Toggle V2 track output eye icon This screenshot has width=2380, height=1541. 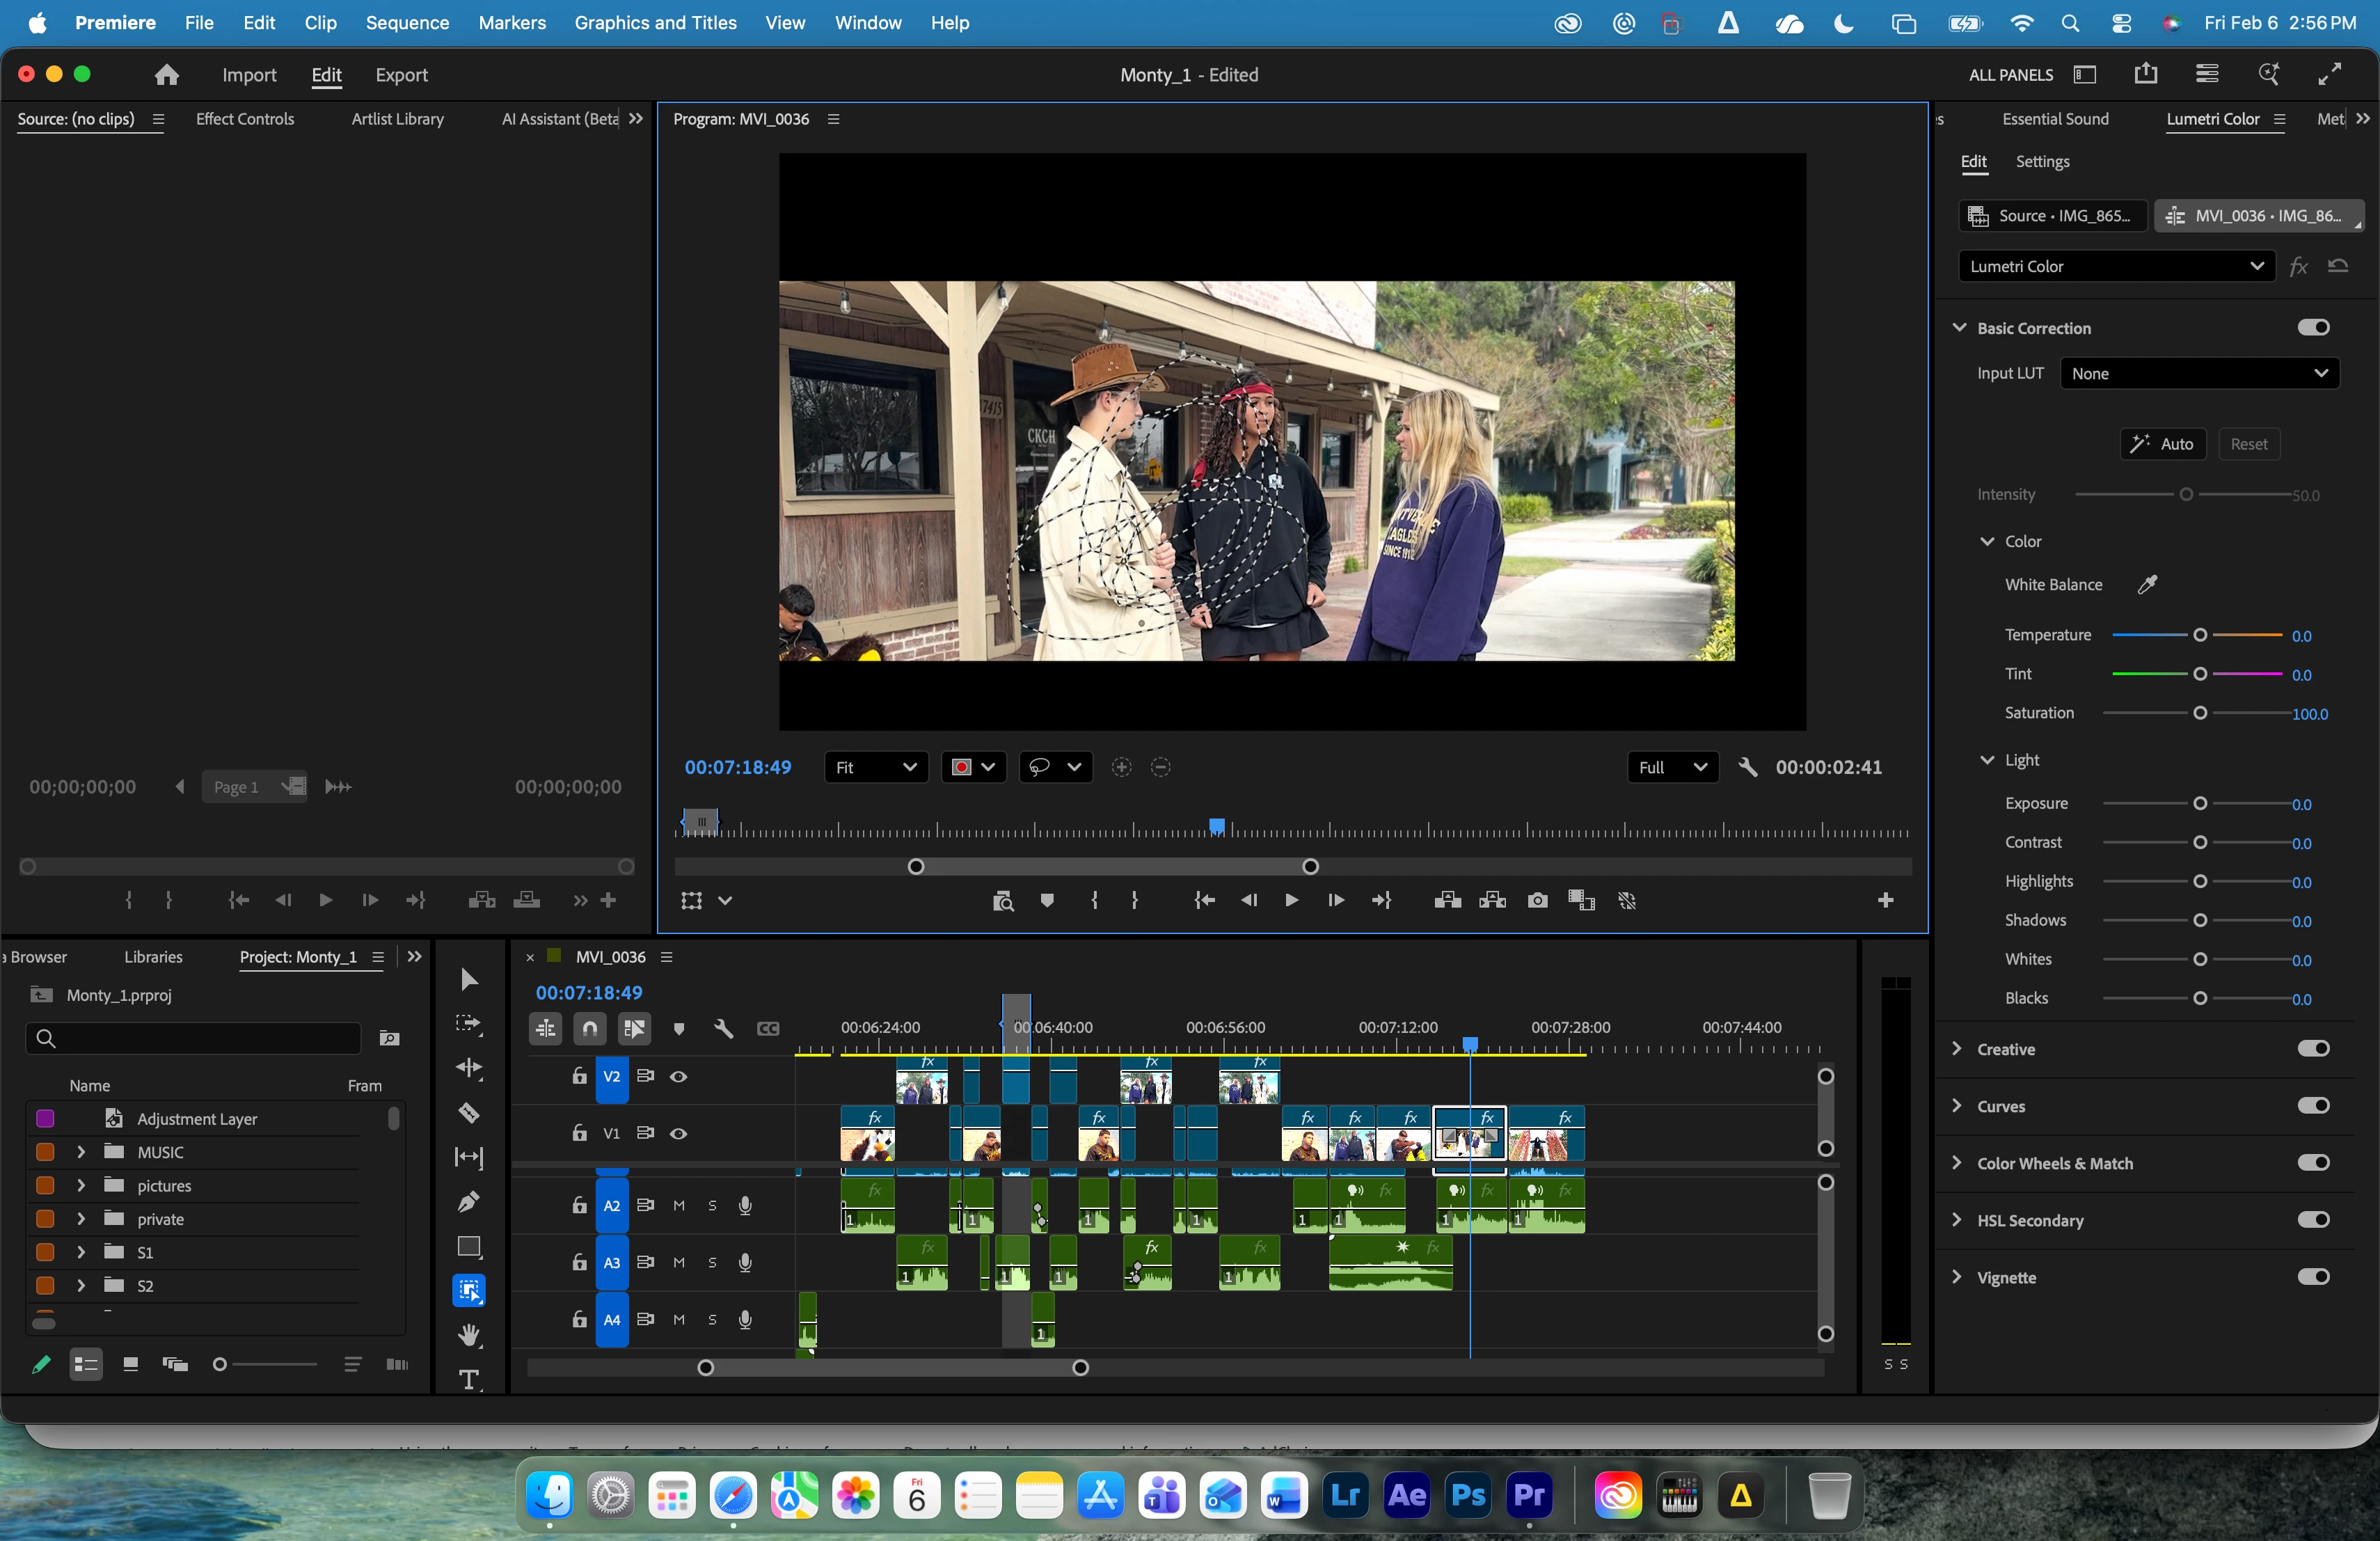click(x=678, y=1076)
